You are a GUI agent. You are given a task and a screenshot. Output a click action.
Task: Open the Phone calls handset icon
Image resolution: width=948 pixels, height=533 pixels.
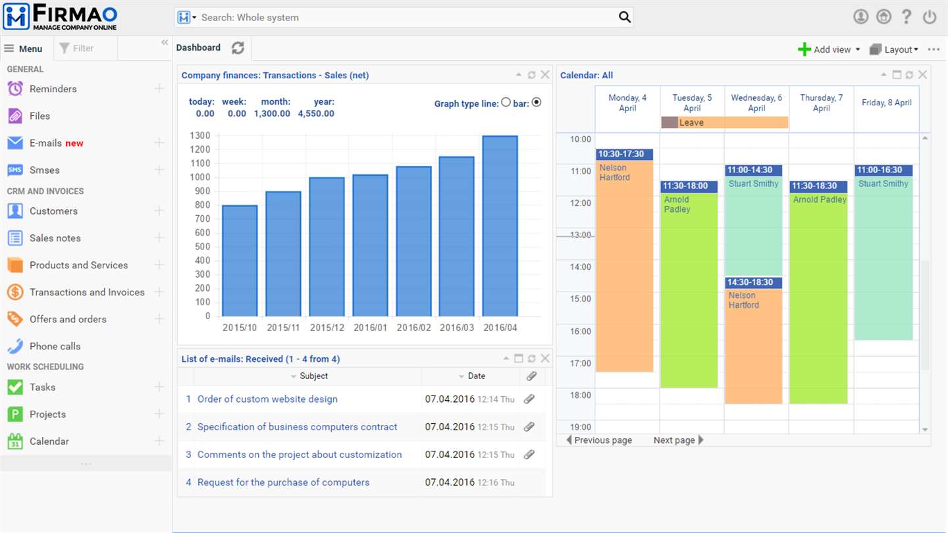click(15, 346)
